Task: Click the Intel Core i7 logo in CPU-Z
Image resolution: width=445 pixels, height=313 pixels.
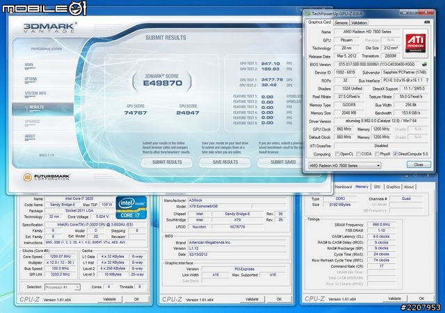Action: pos(131,208)
